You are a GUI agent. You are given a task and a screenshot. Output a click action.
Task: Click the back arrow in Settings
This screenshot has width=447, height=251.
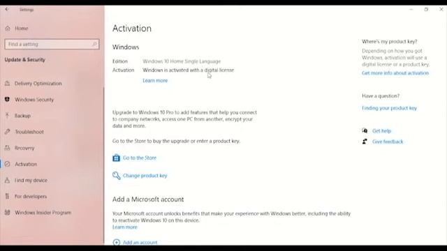[7, 9]
